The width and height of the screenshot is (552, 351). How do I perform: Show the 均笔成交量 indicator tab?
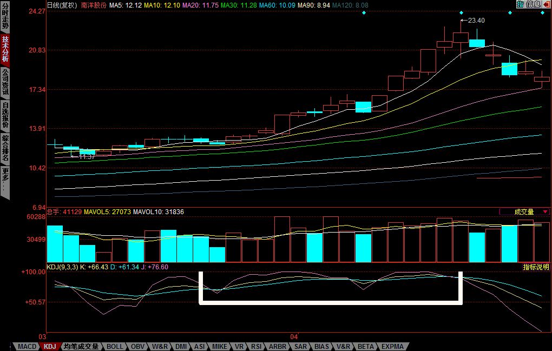click(x=81, y=346)
